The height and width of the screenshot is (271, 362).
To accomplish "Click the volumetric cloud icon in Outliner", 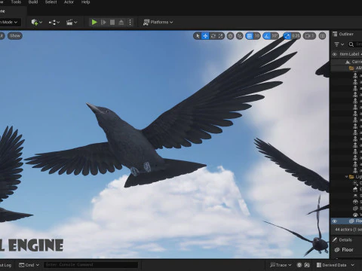I will (355, 215).
